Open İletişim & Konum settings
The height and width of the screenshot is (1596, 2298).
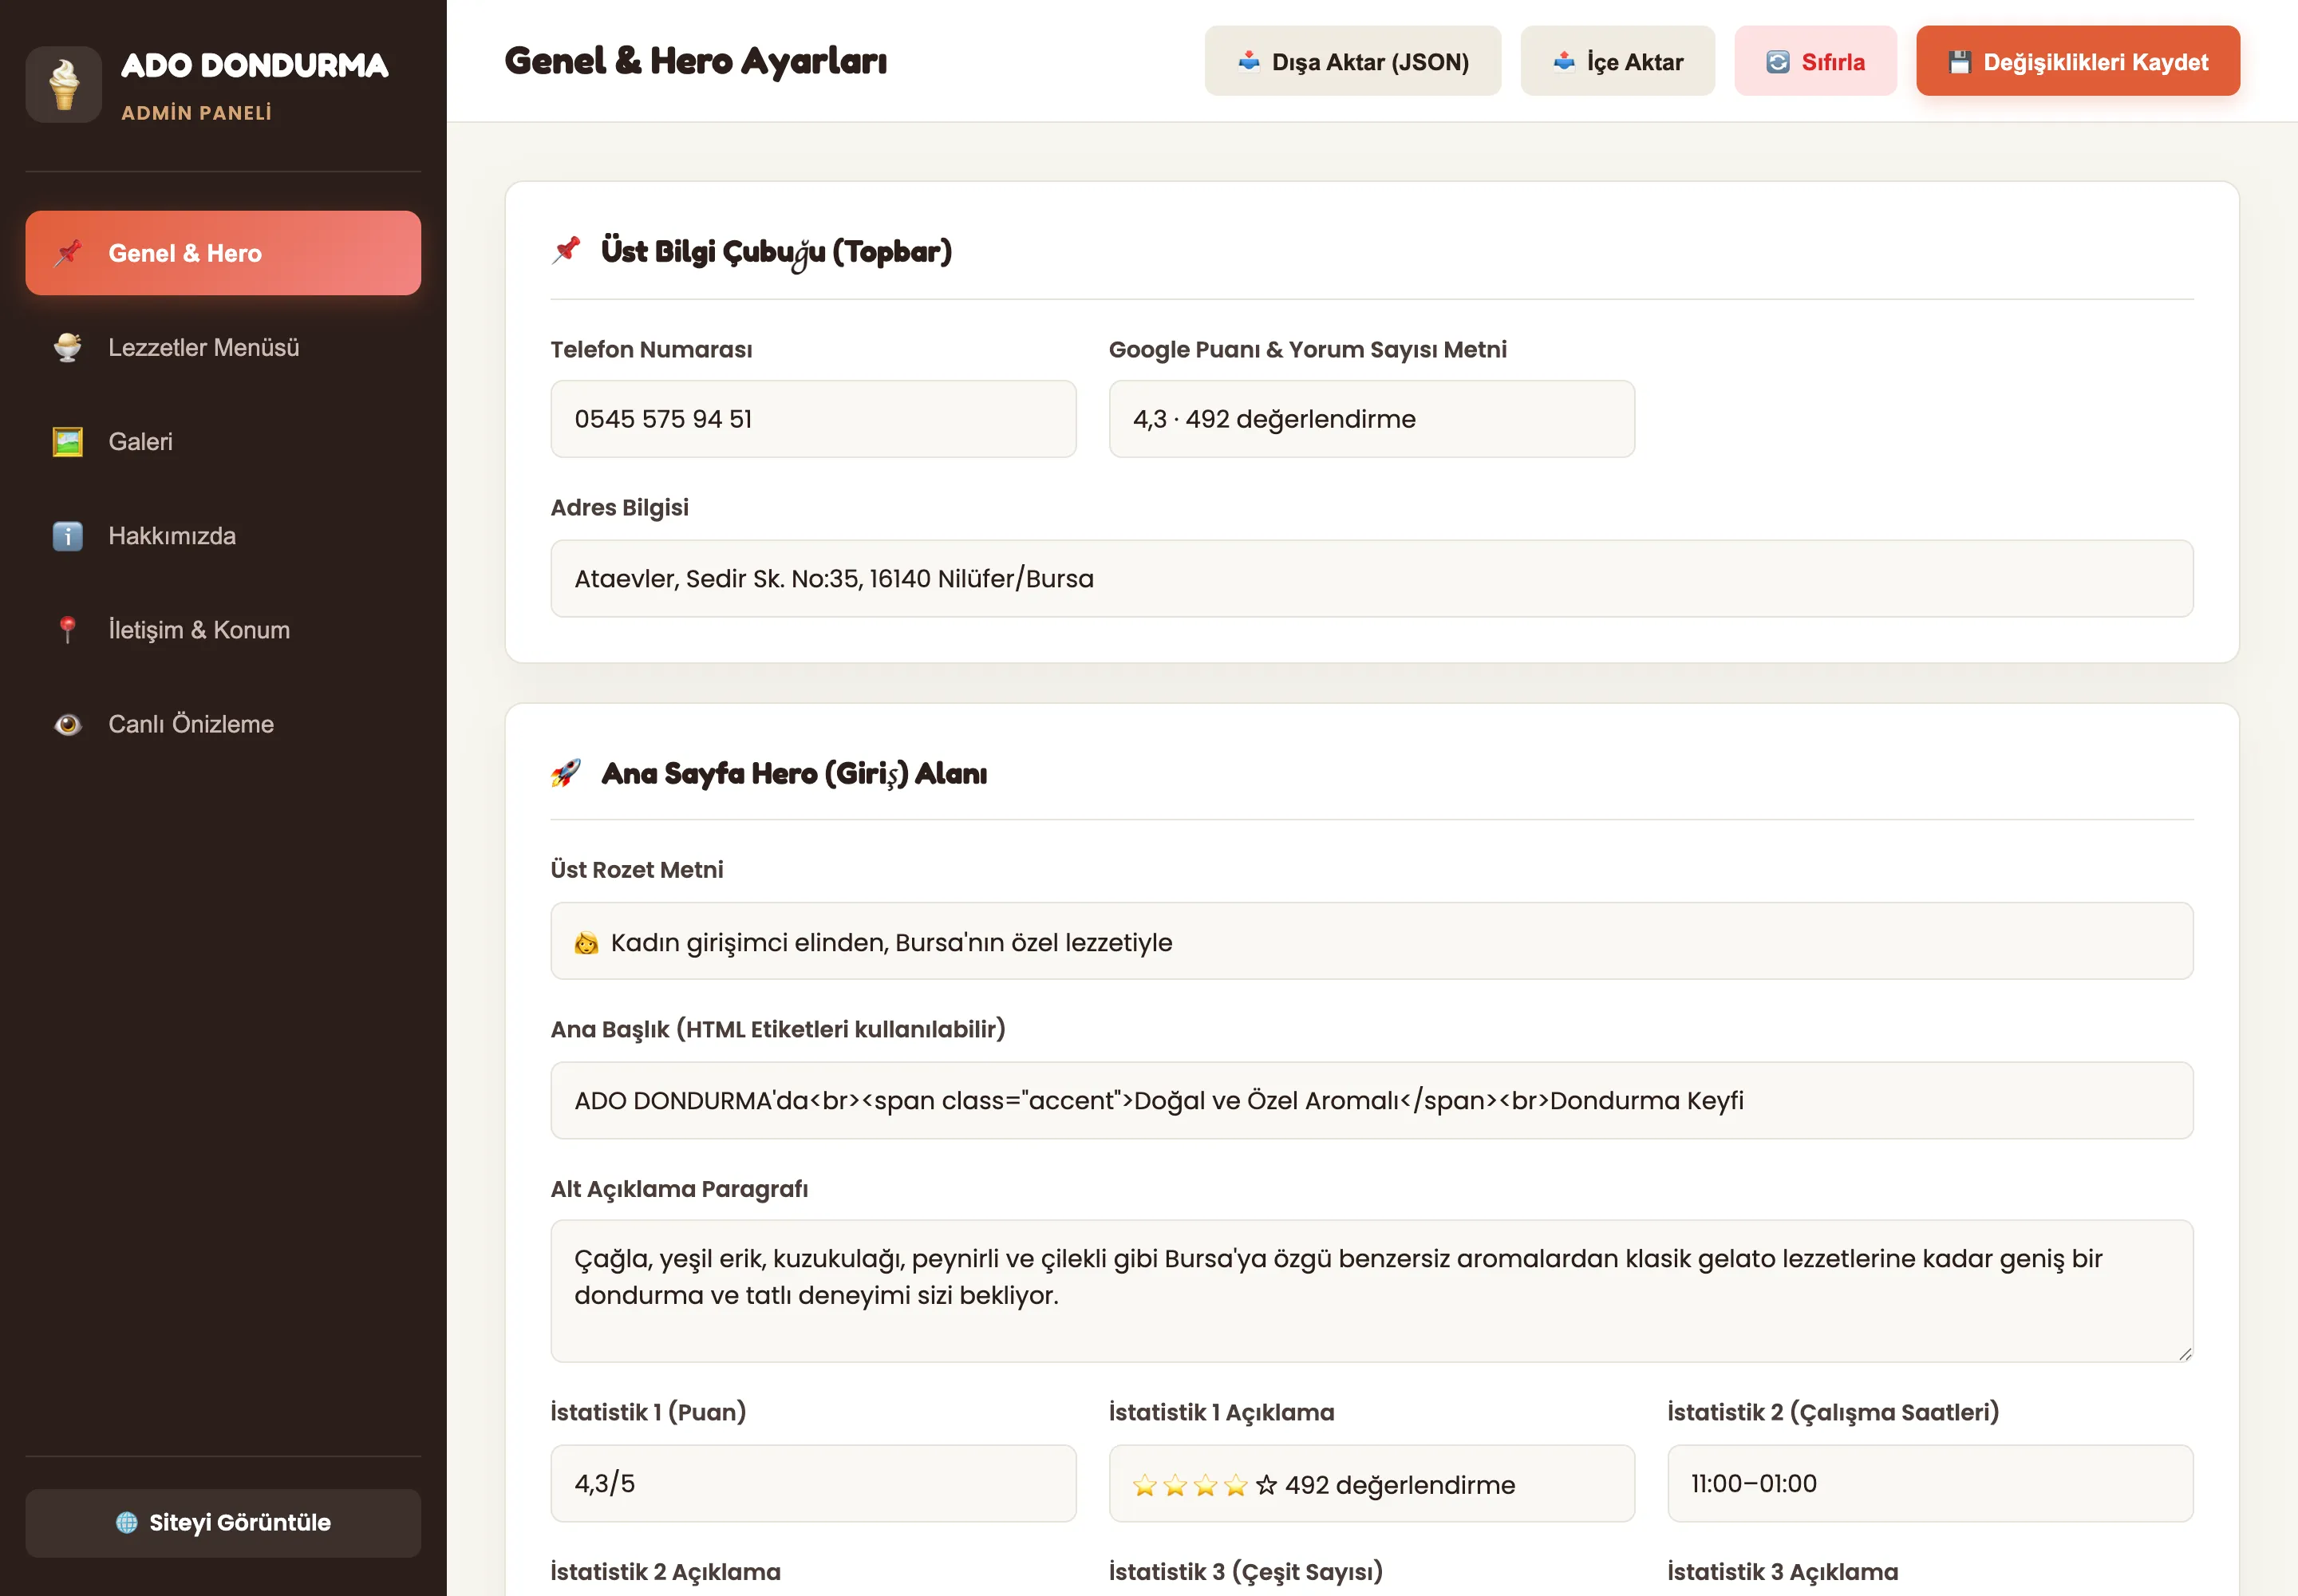[x=223, y=630]
